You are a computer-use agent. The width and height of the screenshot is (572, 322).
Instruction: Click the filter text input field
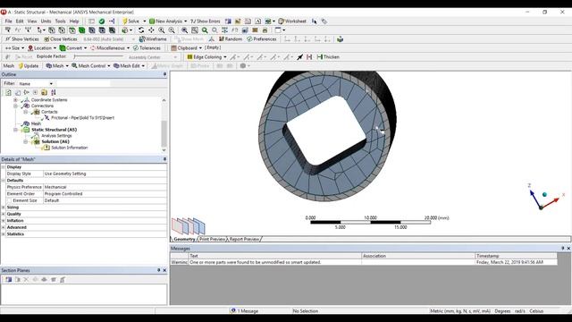coord(83,83)
